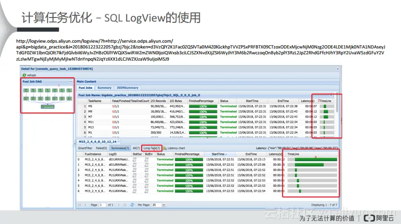Open StdErr log icon for instance row 5
Screen dimensions: 401x224
[x=146, y=186]
